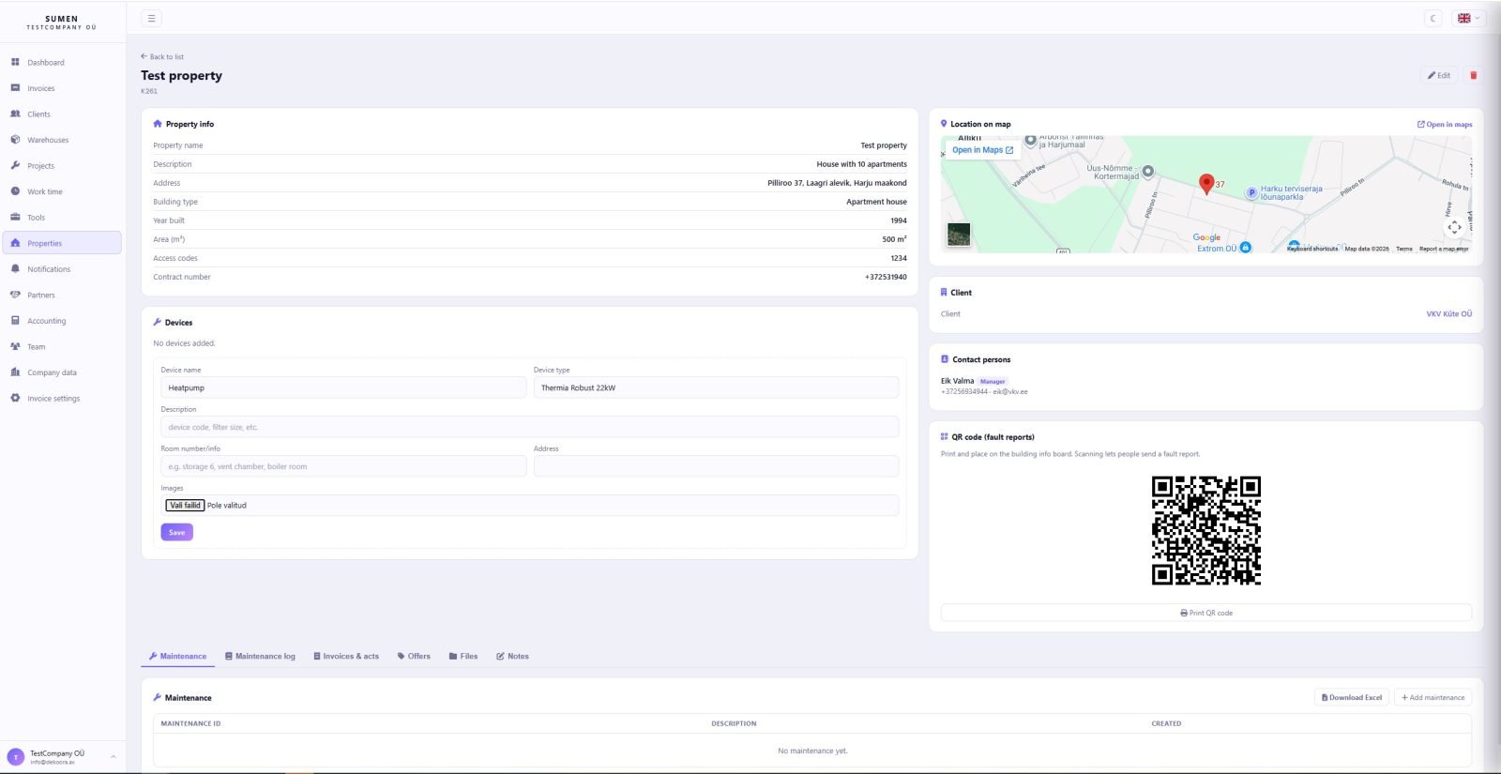Open Accounting section
Viewport: 1501px width, 774px height.
click(63, 321)
